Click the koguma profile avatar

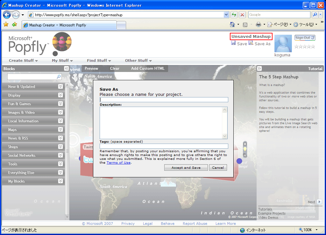(x=283, y=43)
